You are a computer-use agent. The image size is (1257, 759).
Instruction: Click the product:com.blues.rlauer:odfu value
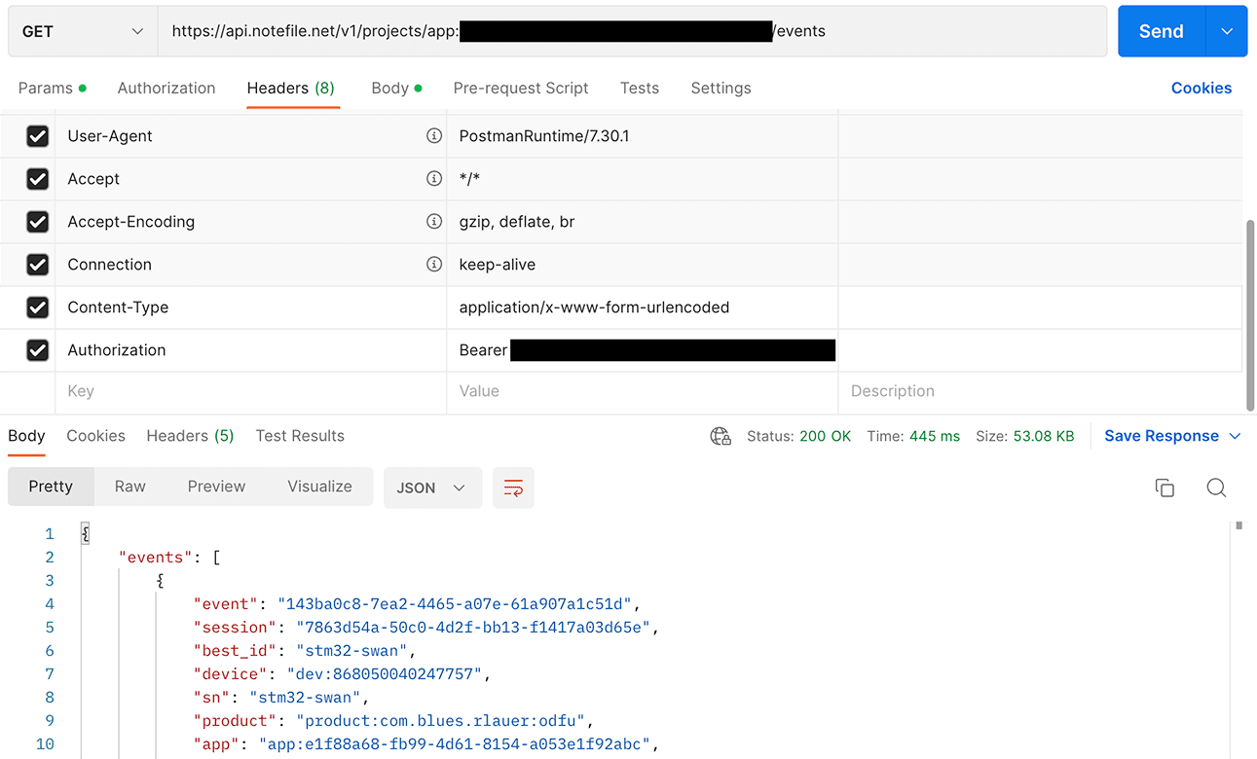click(445, 721)
